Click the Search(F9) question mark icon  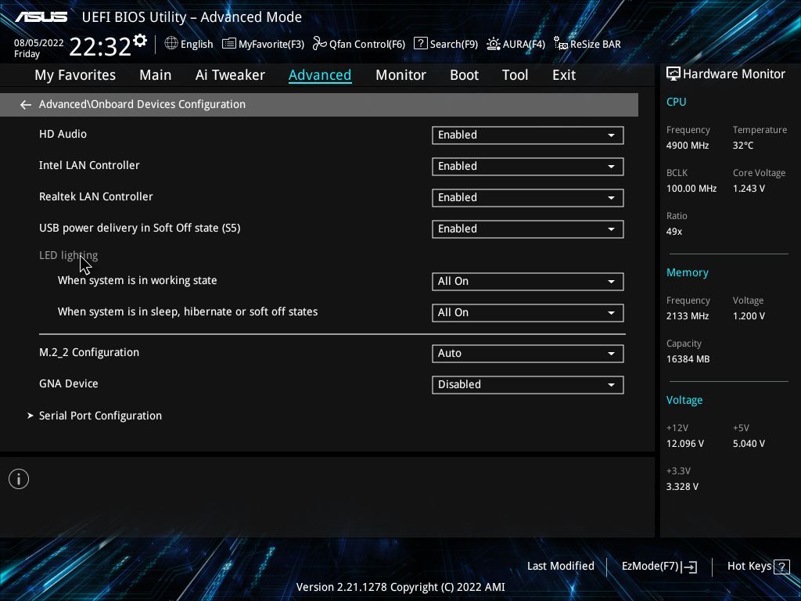(x=420, y=44)
